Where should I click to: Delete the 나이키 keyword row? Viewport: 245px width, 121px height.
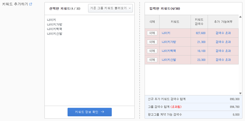152,33
